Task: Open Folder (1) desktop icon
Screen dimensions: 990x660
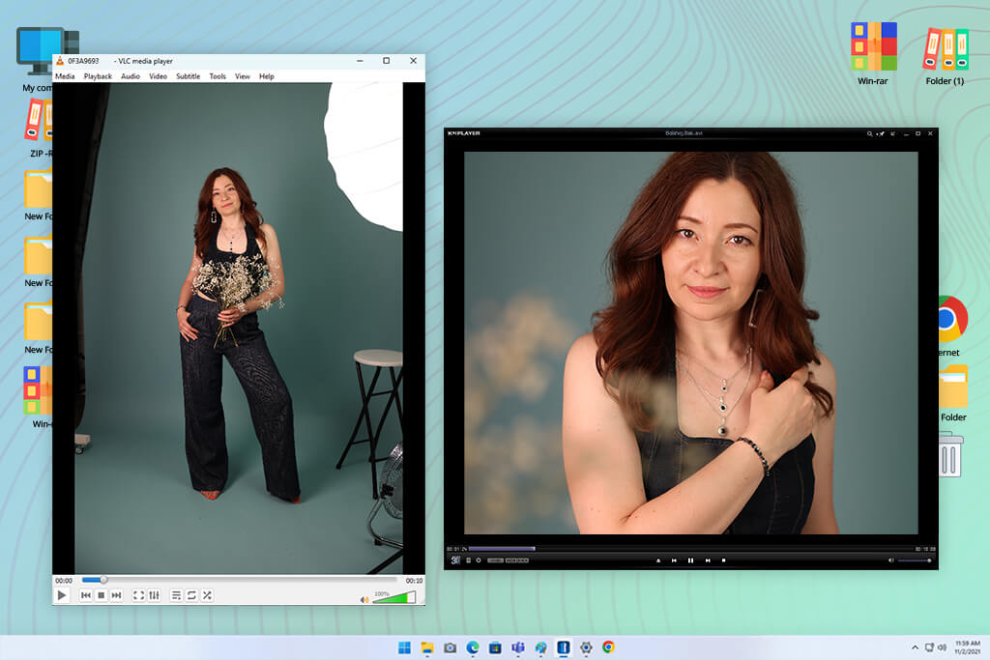Action: point(946,55)
